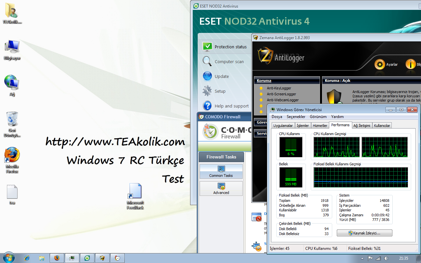Select the Performans tab
This screenshot has width=421, height=263.
pos(340,125)
